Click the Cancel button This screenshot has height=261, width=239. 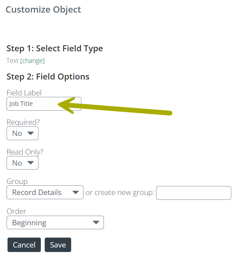[24, 245]
